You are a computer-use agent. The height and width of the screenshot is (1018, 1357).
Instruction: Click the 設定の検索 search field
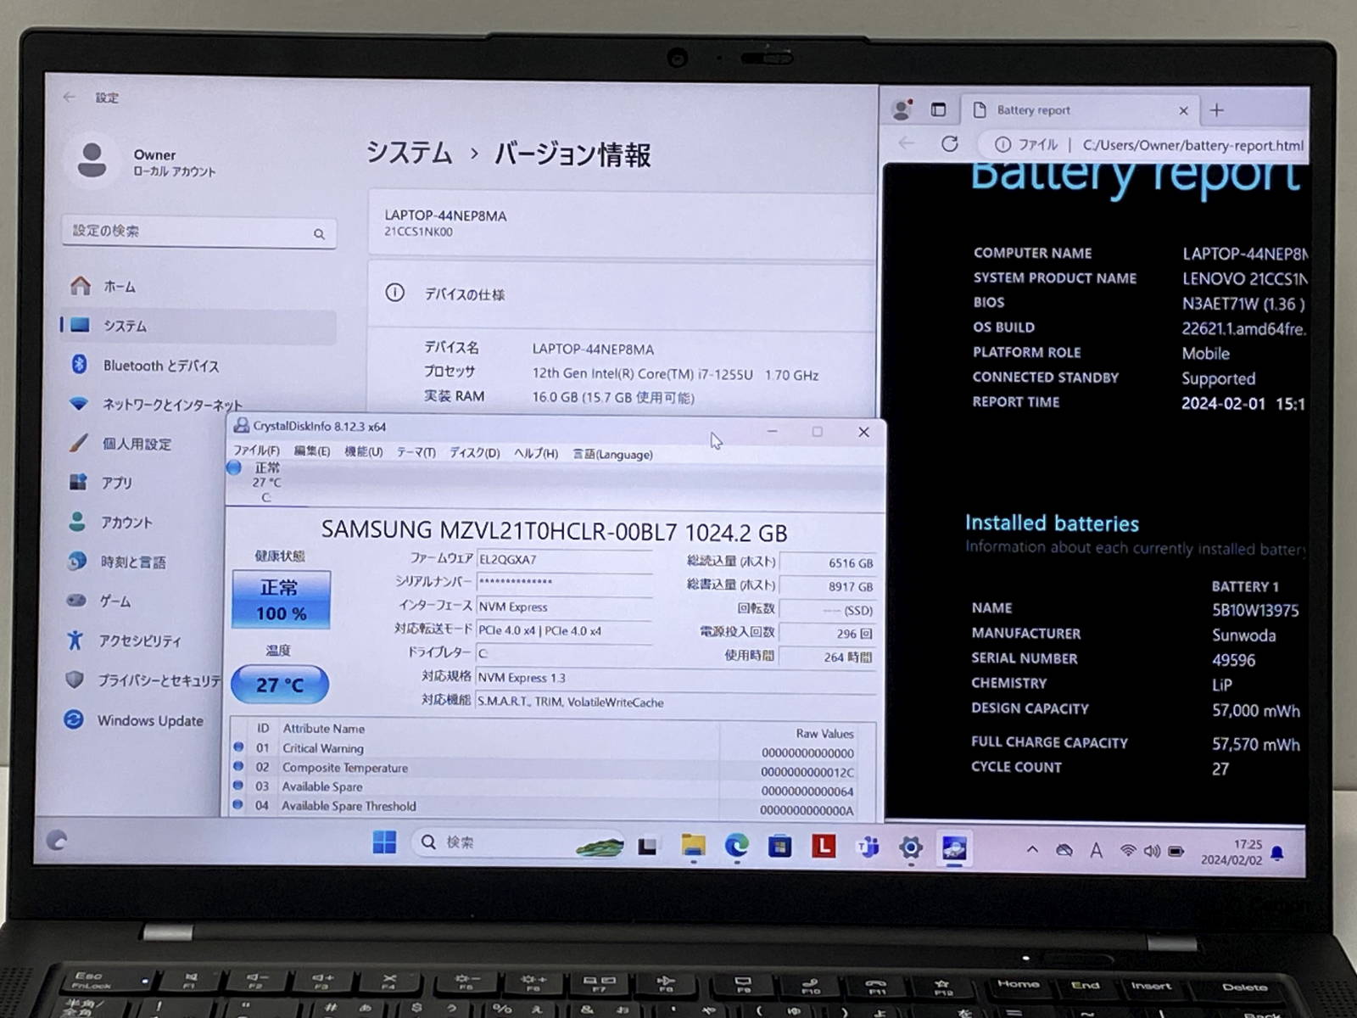(x=198, y=232)
